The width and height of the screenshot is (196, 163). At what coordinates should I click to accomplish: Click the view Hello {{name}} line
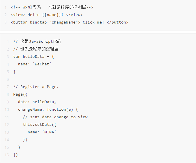(x=47, y=15)
